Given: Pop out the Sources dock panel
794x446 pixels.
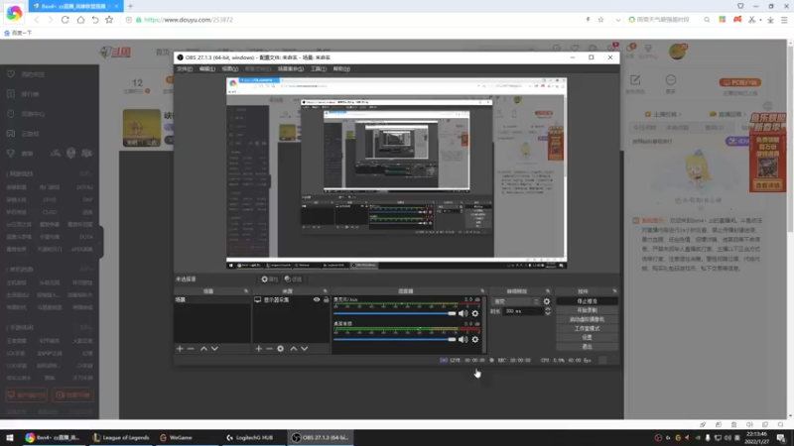Looking at the screenshot, I should [x=326, y=291].
